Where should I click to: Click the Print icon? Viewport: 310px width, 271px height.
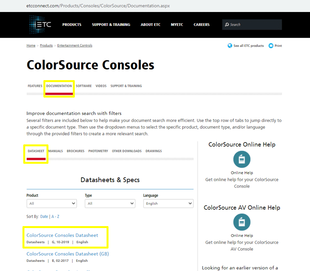coord(271,46)
